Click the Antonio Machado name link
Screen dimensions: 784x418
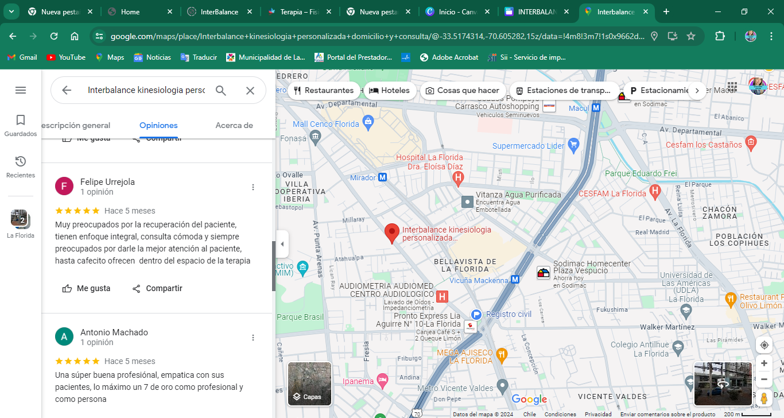[114, 332]
